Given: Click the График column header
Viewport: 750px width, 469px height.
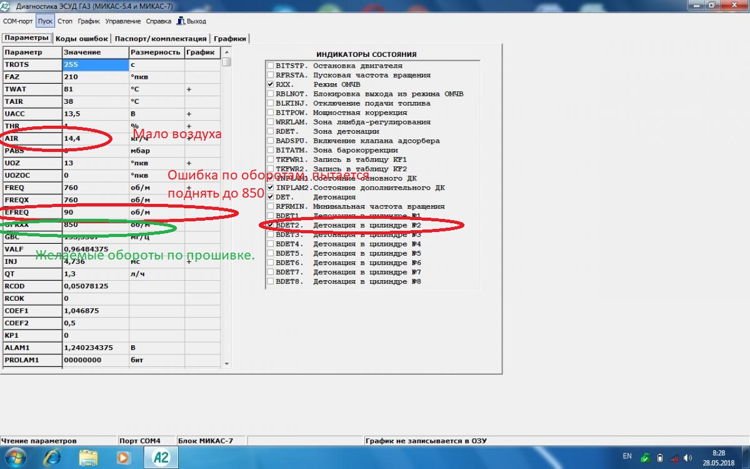Looking at the screenshot, I should 202,53.
